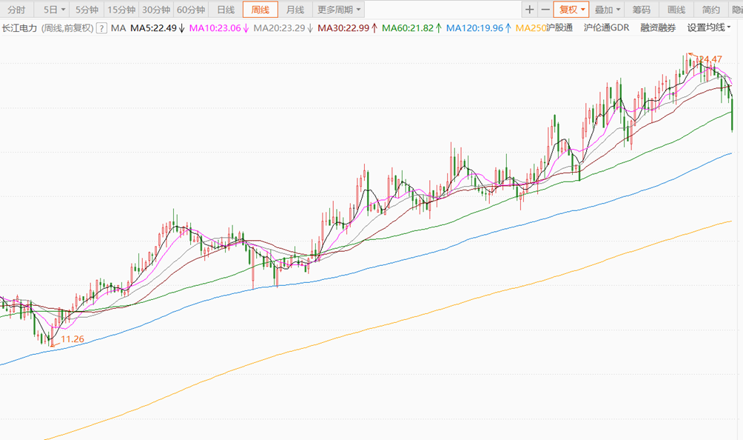Image resolution: width=743 pixels, height=440 pixels.
Task: Click the (周线,前复权) label
Action: [67, 28]
